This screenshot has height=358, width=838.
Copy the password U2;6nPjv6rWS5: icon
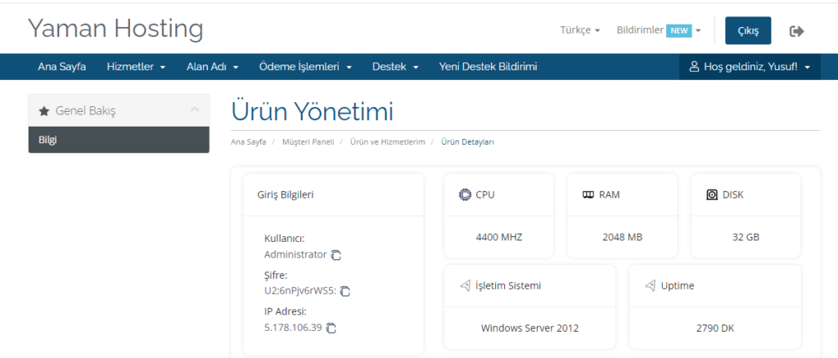tap(345, 291)
